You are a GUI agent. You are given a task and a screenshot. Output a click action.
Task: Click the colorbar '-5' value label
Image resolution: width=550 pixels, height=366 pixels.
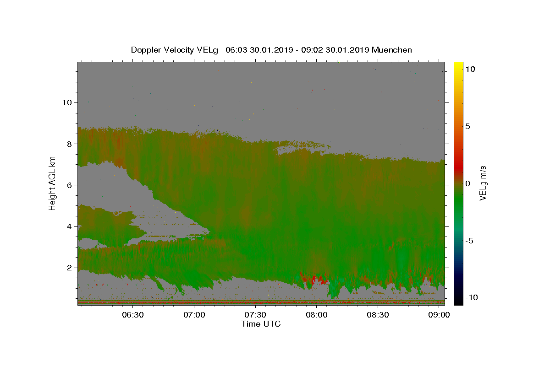click(x=469, y=241)
